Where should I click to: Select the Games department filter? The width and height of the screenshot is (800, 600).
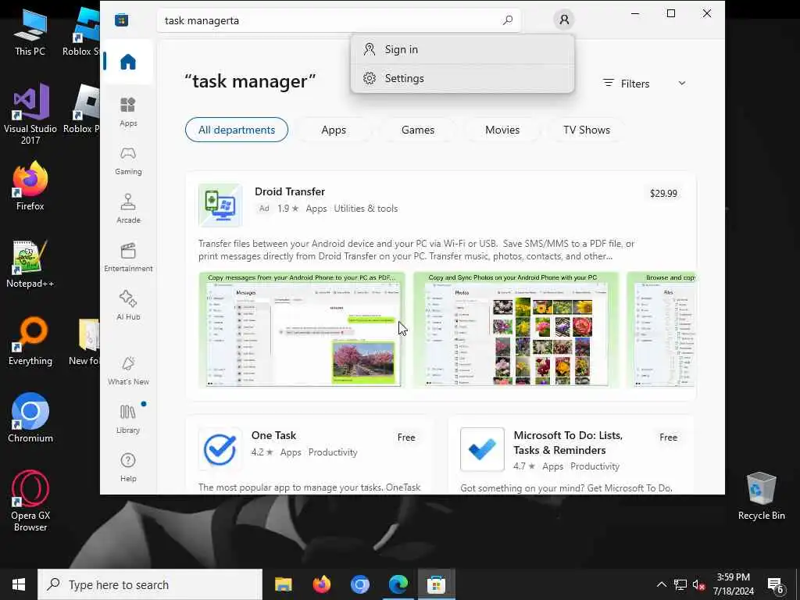[418, 130]
